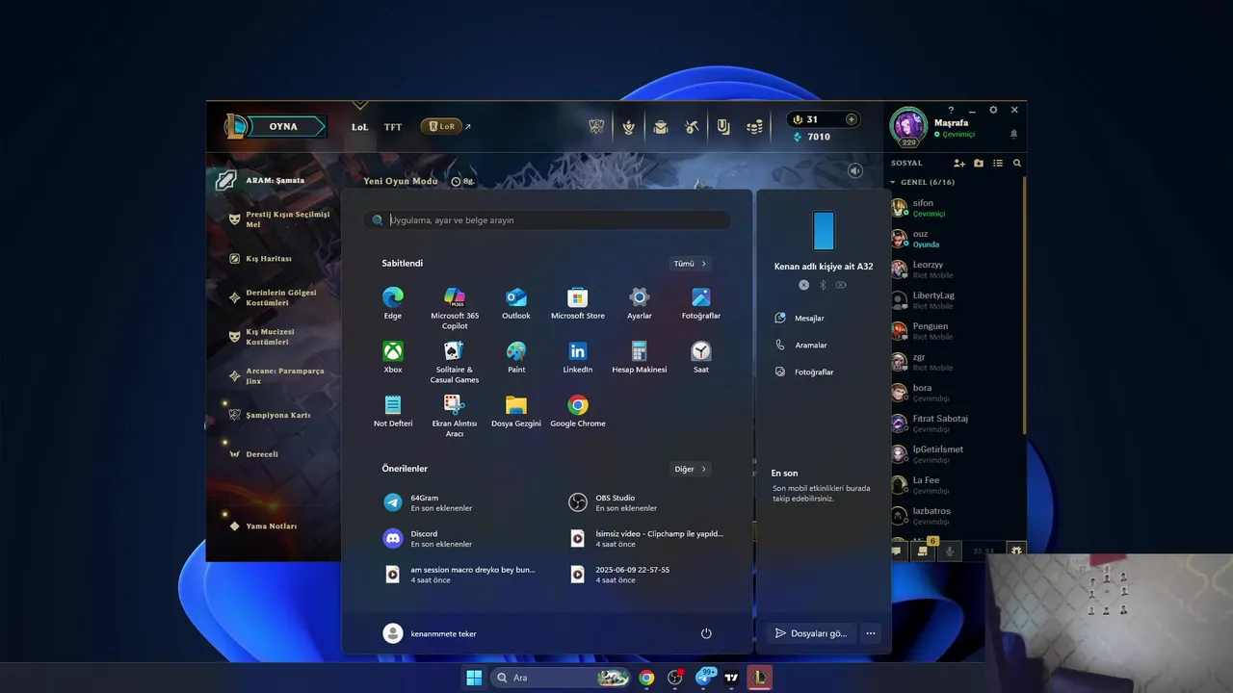This screenshot has width=1233, height=693.
Task: Open Dosya Gezgini file explorer
Action: click(x=516, y=411)
